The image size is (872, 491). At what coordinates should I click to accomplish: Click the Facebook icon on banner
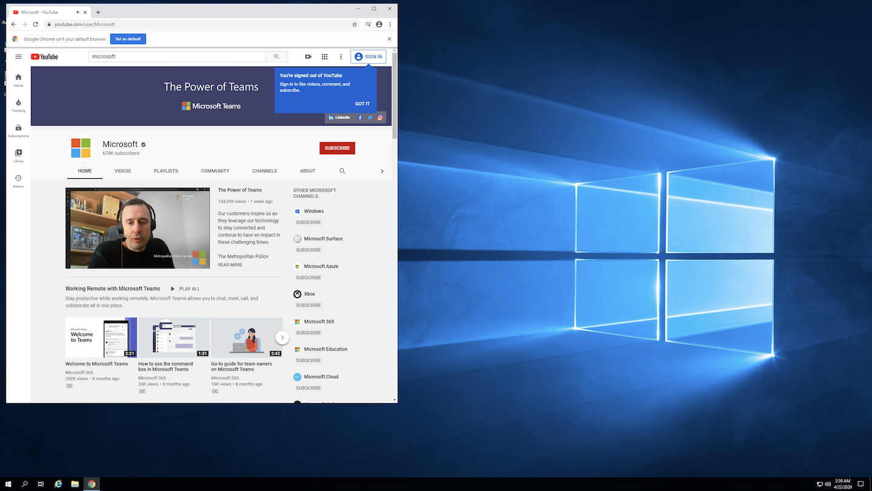(360, 118)
